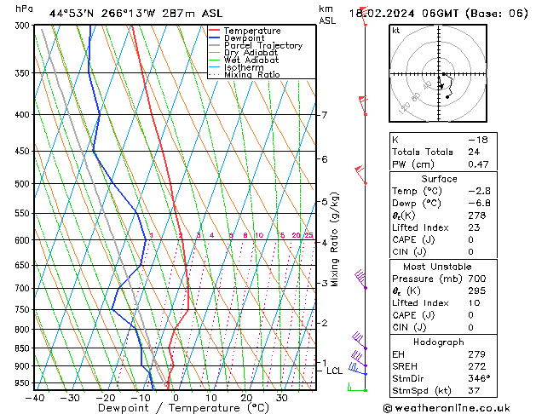Select the purple wind barb at 700 hPa
The height and width of the screenshot is (414, 536).
[360, 279]
